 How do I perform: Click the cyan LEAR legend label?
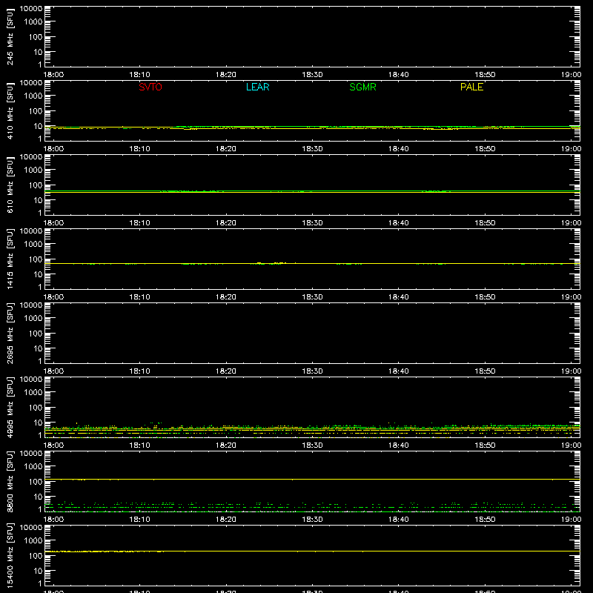(x=257, y=87)
